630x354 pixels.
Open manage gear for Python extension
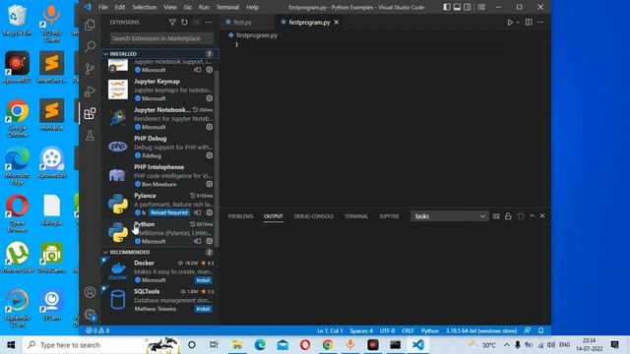pyautogui.click(x=210, y=241)
